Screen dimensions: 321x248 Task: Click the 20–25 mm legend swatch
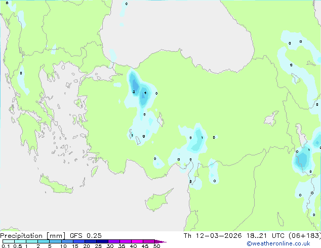coord(90,241)
